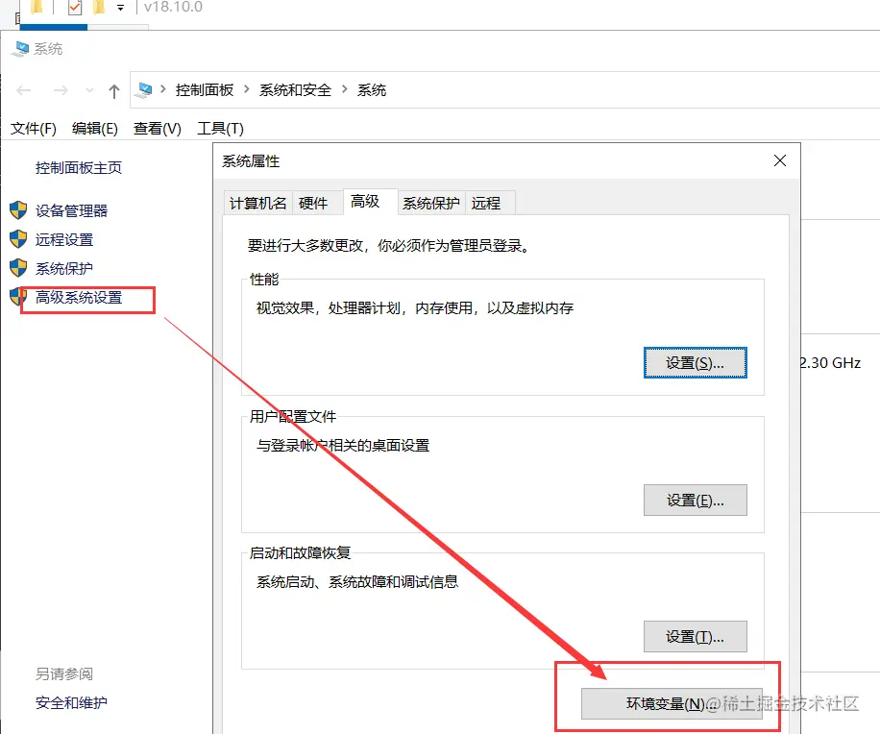Click the back navigation arrow
880x734 pixels.
pos(24,90)
